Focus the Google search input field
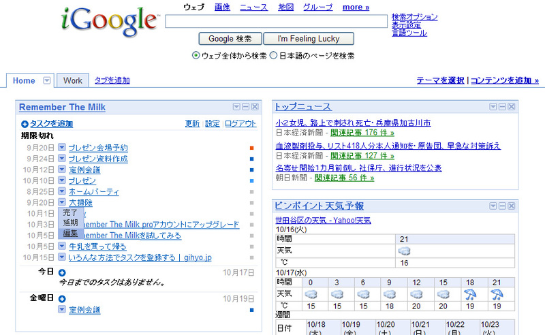545x335 pixels. (277, 21)
